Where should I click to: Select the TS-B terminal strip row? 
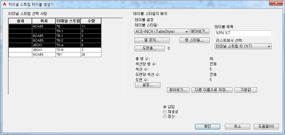tap(55, 50)
